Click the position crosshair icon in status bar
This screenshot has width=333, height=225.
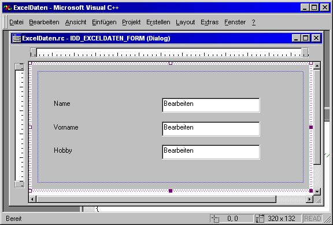pyautogui.click(x=216, y=219)
